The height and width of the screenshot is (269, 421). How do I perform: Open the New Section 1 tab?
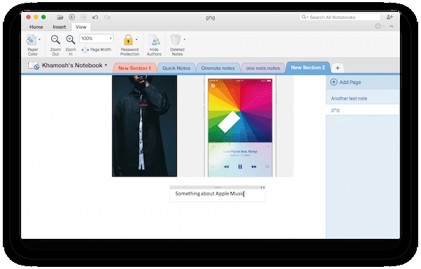135,68
